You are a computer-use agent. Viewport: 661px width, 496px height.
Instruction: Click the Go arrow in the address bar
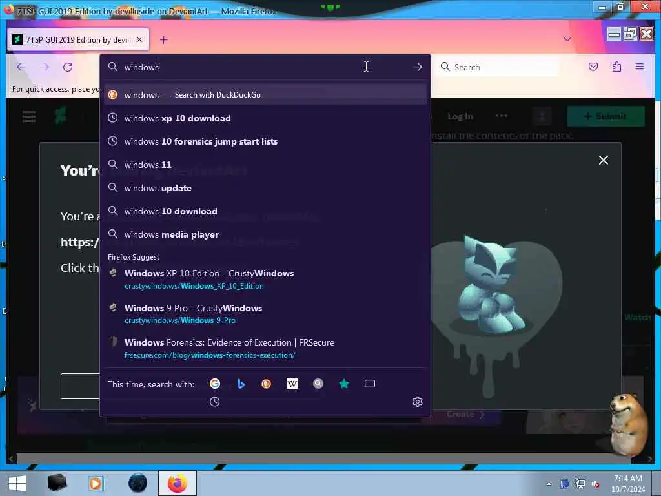tap(418, 67)
